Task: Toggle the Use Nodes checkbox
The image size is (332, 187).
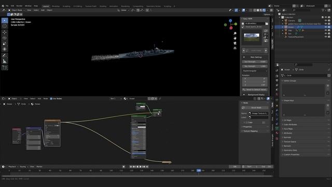Action: (51, 99)
